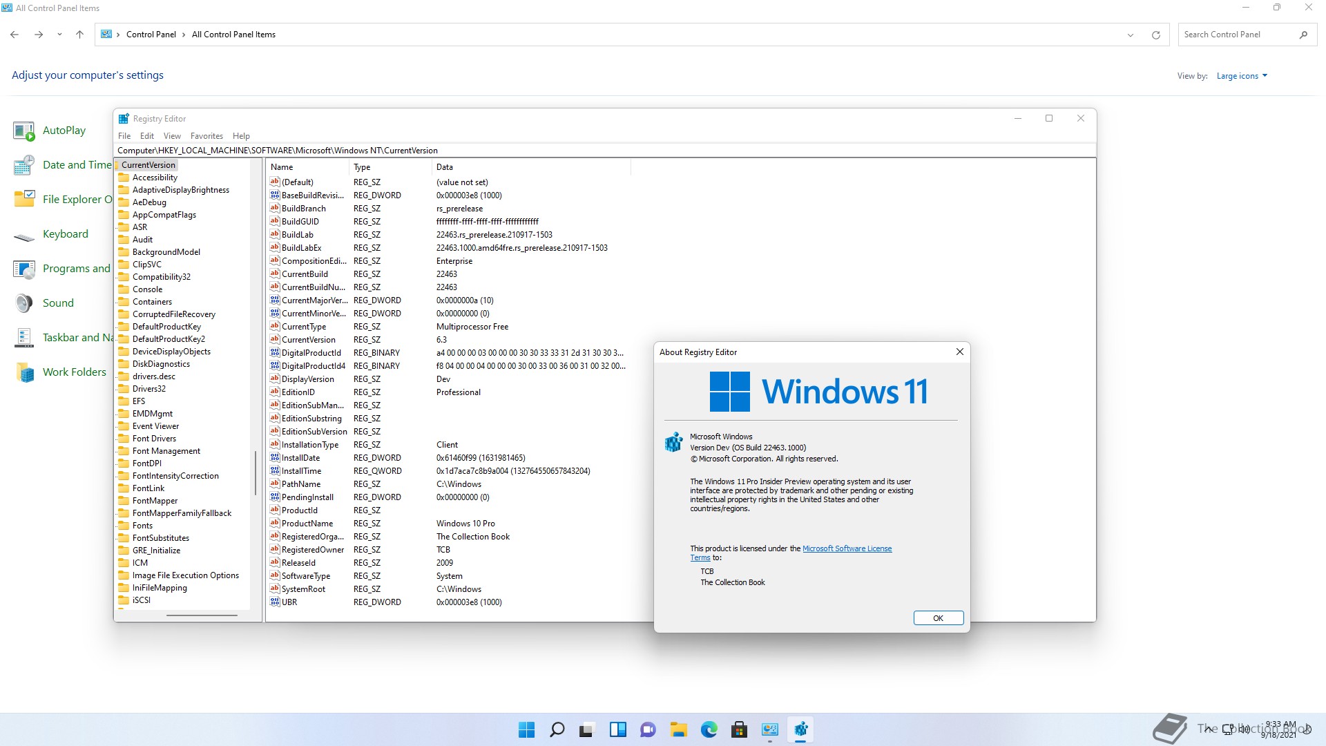Open Registry Editor Favorites menu

click(206, 136)
